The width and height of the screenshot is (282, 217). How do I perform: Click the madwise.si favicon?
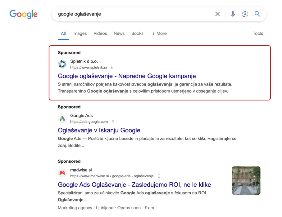click(x=62, y=173)
